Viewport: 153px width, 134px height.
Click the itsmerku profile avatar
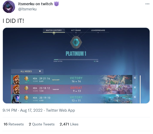[9, 7]
